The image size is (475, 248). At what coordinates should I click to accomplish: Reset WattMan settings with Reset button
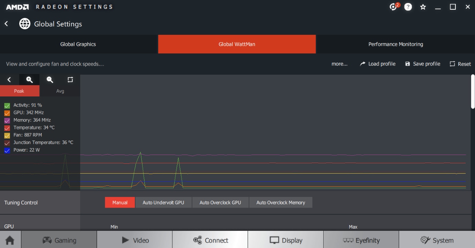tap(460, 64)
